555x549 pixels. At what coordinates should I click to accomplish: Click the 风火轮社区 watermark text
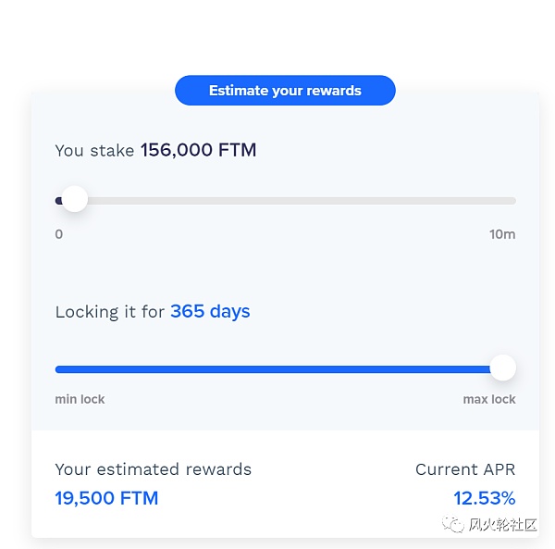tap(503, 525)
